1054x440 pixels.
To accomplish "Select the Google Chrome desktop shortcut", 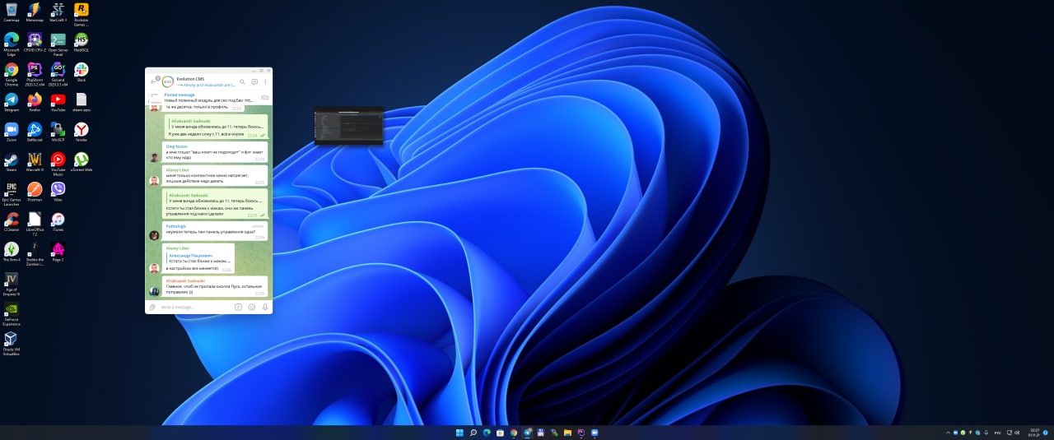I will point(11,74).
